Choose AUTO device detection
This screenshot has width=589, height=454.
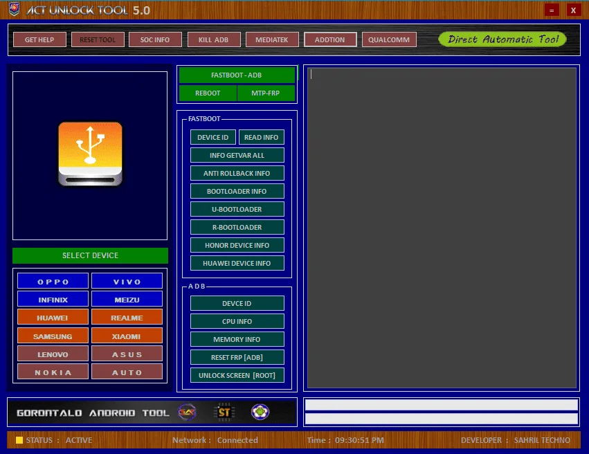coord(127,372)
